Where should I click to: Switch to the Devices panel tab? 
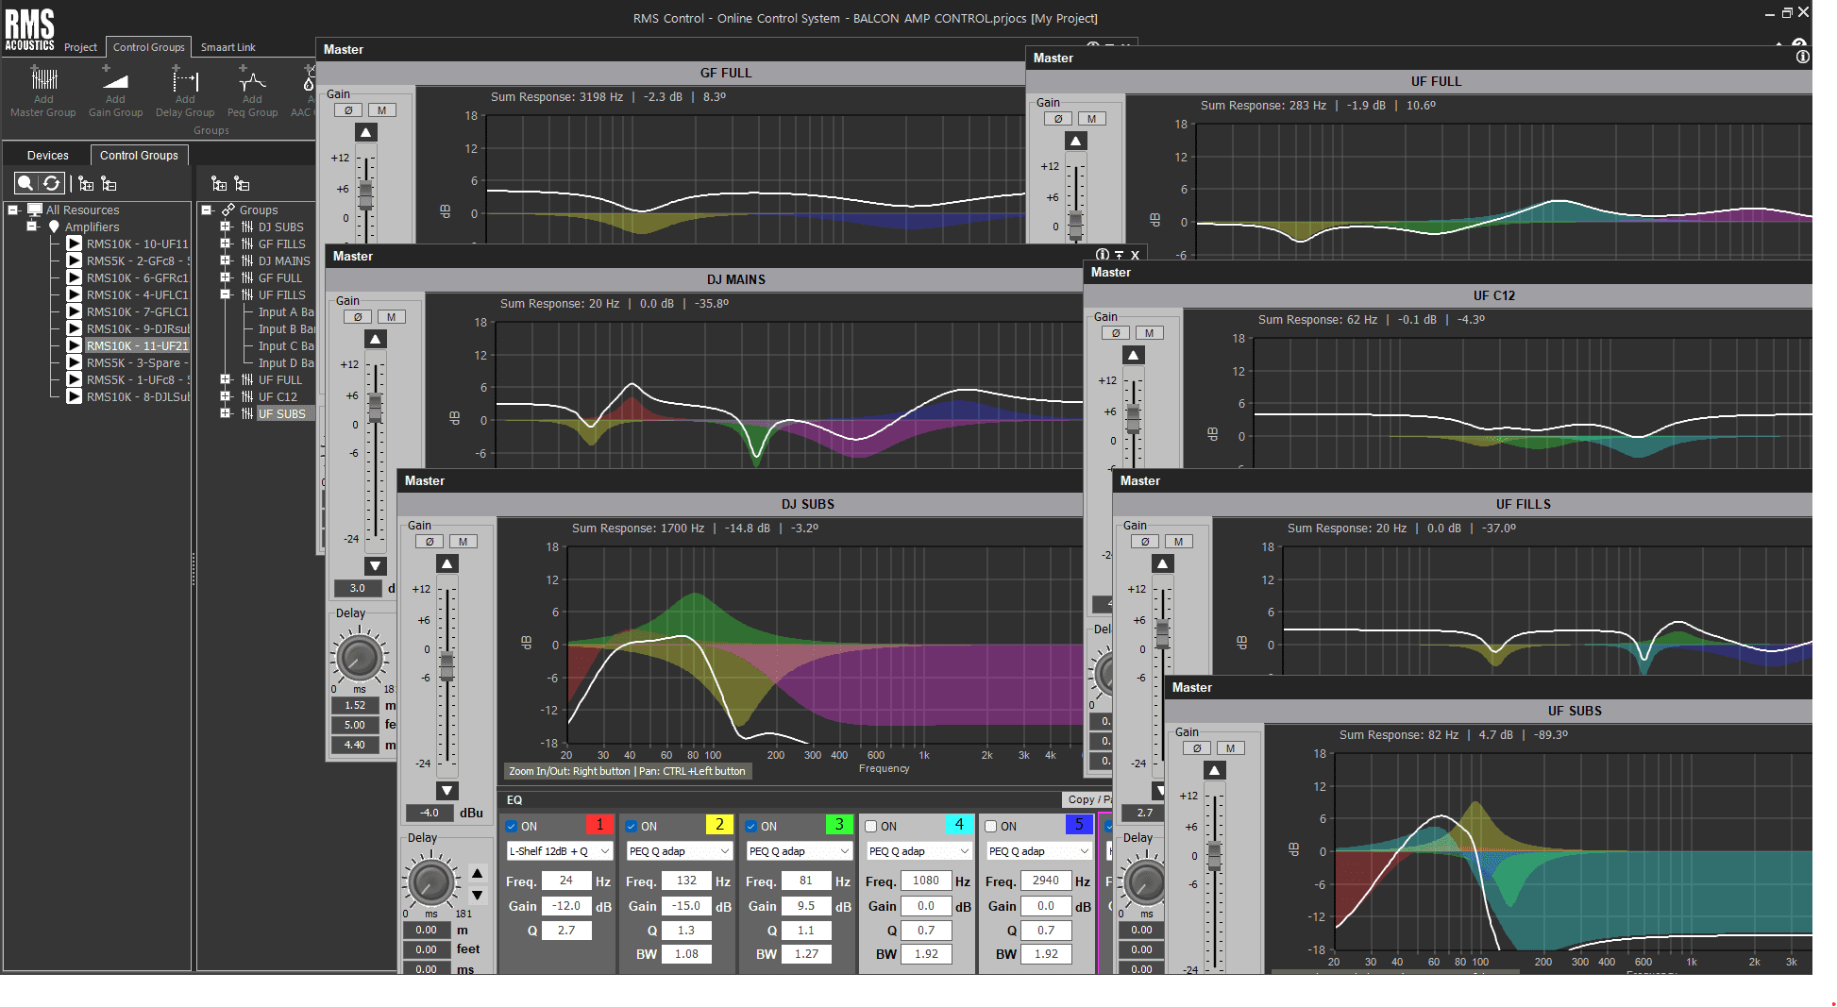[48, 156]
